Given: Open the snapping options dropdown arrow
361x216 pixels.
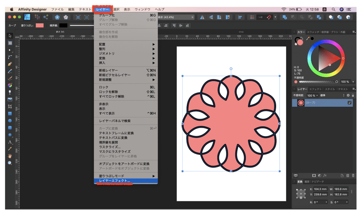Looking at the screenshot, I should coord(275,17).
